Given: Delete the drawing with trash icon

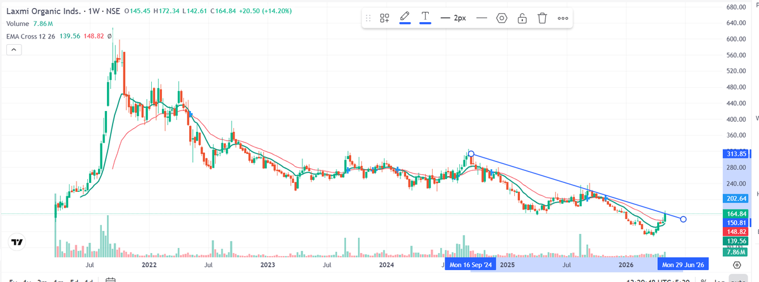Looking at the screenshot, I should 542,18.
